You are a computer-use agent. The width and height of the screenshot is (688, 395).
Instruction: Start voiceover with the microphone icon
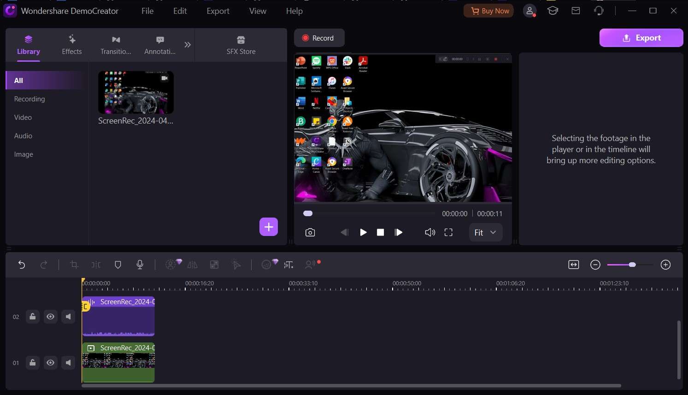coord(140,265)
